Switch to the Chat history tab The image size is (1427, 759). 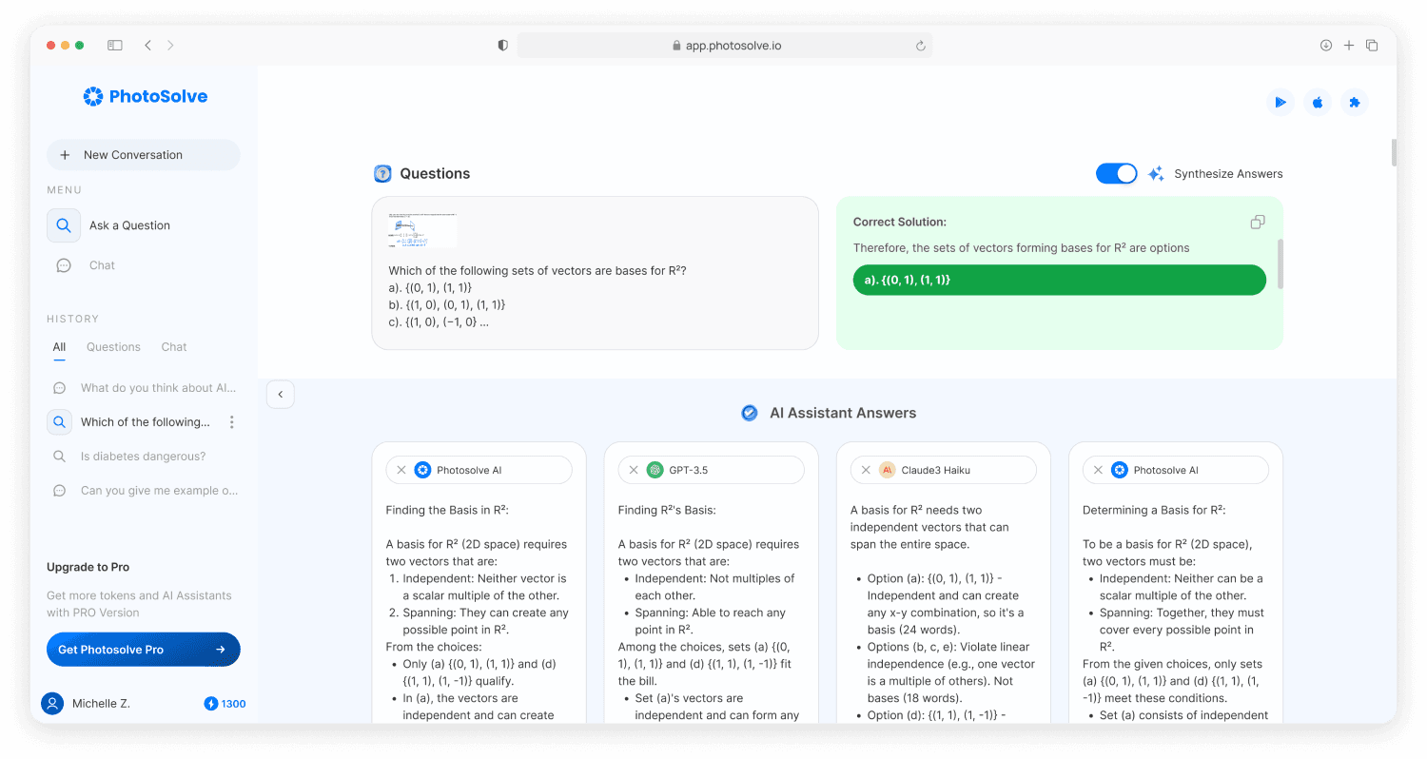coord(174,347)
